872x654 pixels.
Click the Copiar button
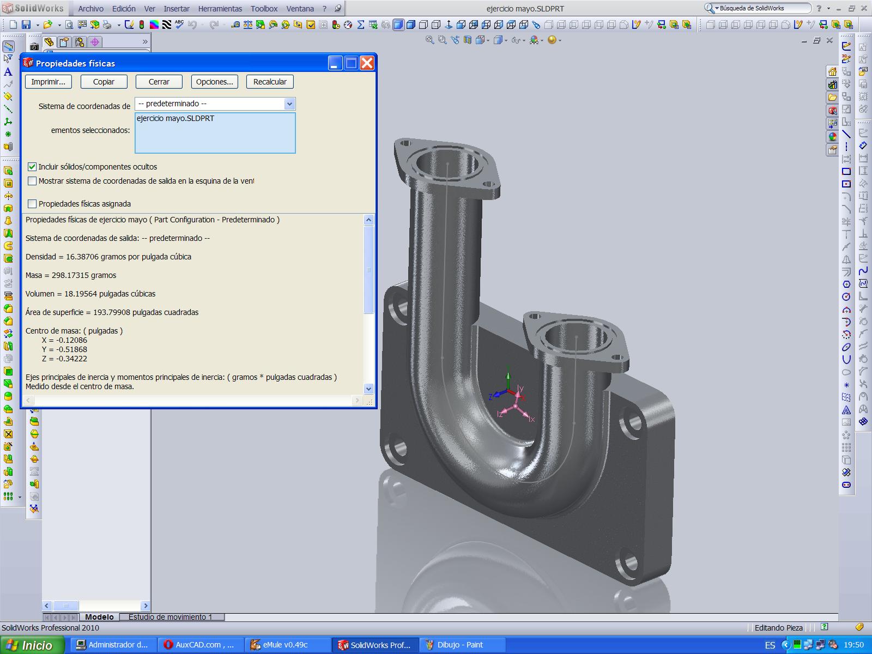pyautogui.click(x=104, y=82)
